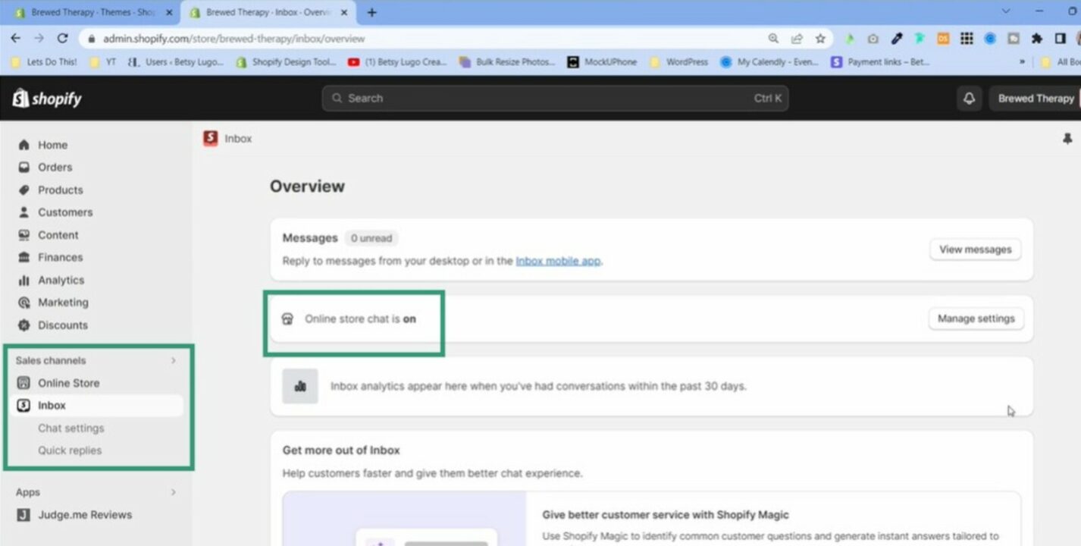Click the pin icon on the Inbox page
The width and height of the screenshot is (1081, 546).
(1068, 139)
